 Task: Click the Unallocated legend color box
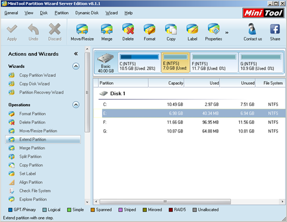[194, 210]
